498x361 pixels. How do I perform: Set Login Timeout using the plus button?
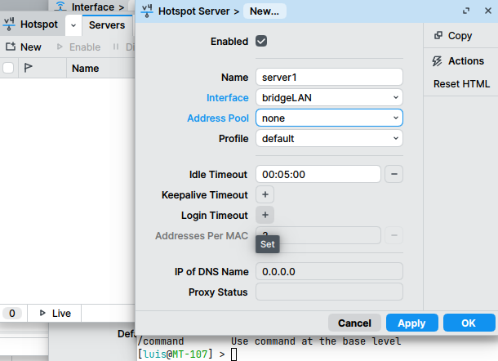265,216
